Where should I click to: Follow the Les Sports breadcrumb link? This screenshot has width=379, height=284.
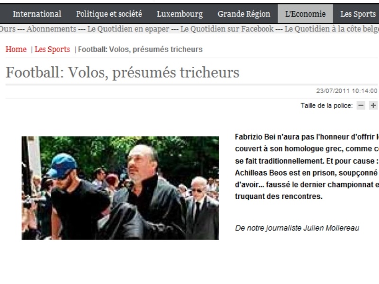(52, 49)
